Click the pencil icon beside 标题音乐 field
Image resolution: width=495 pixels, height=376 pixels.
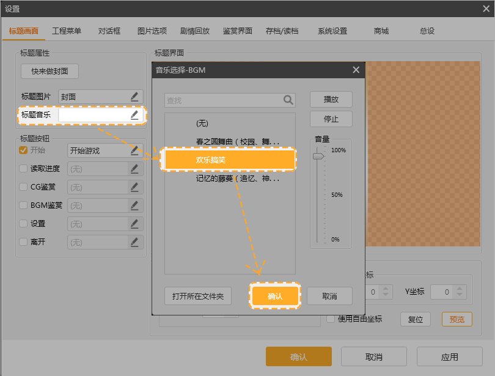pos(134,115)
